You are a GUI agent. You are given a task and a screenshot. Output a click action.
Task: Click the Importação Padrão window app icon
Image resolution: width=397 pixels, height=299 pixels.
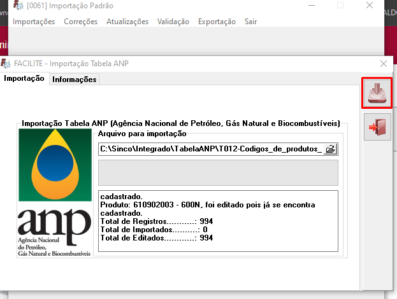click(x=18, y=5)
